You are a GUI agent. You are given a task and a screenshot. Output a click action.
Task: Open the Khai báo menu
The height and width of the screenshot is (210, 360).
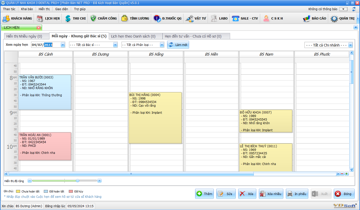(x=27, y=9)
